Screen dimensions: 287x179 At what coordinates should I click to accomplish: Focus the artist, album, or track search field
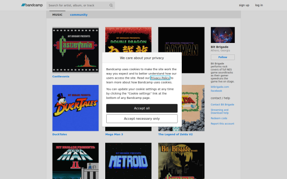pyautogui.click(x=80, y=5)
